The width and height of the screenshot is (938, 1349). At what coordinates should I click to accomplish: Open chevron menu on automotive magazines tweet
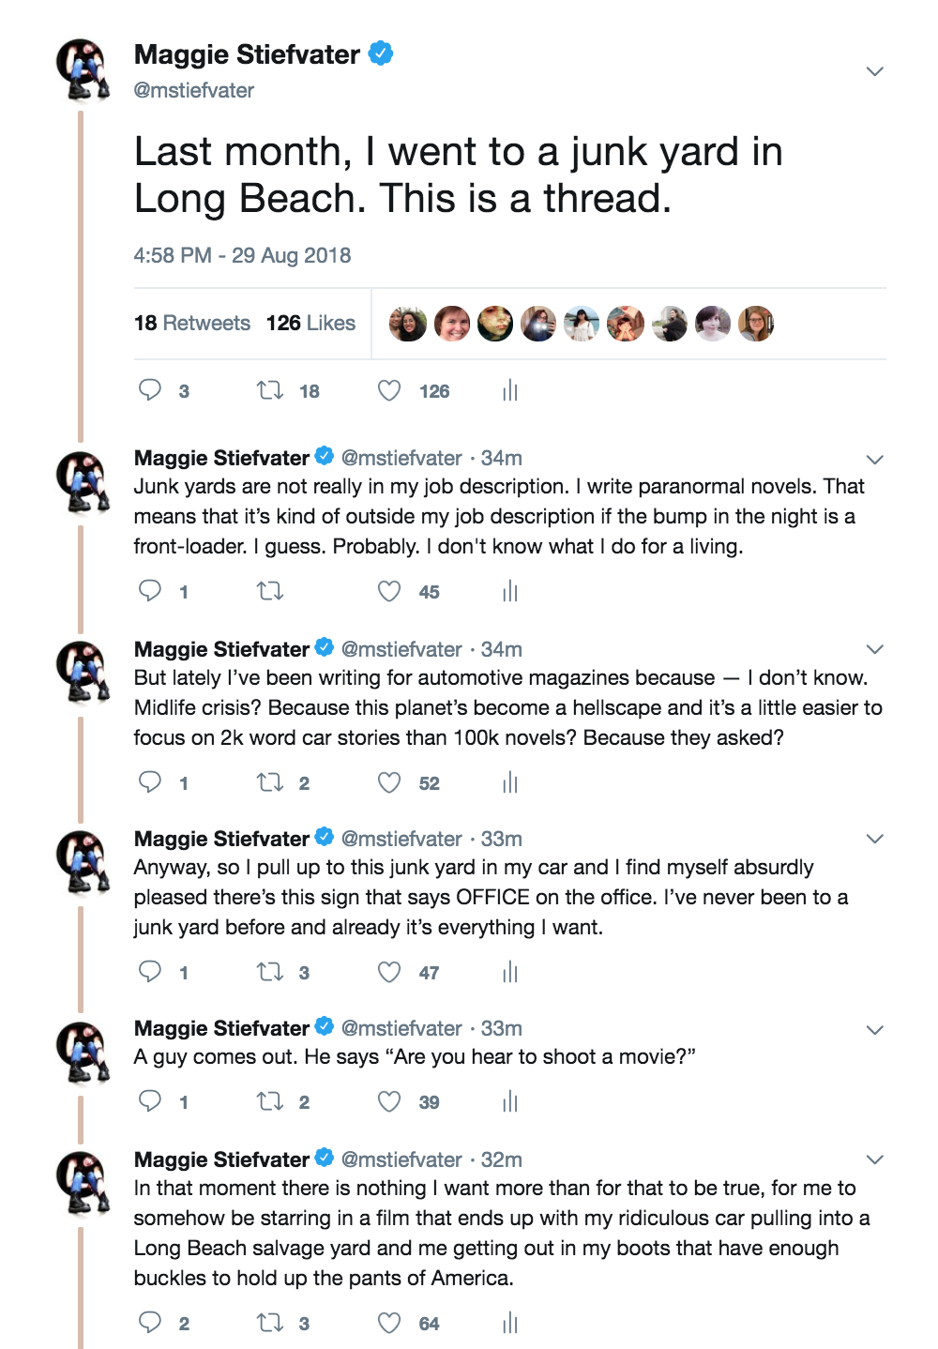pyautogui.click(x=874, y=649)
